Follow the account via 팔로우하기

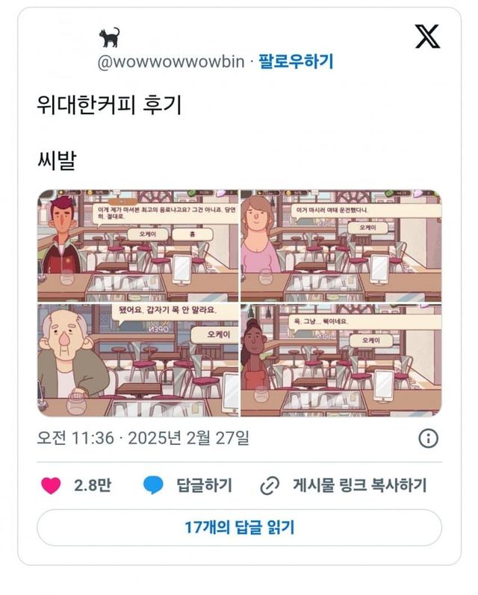click(297, 61)
